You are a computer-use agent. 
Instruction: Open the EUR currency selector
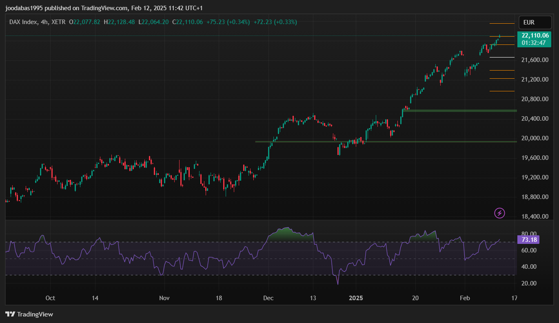pos(528,22)
